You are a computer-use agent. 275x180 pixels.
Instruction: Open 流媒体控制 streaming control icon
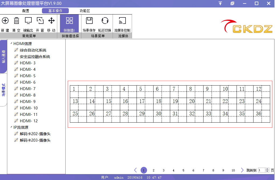[122, 21]
